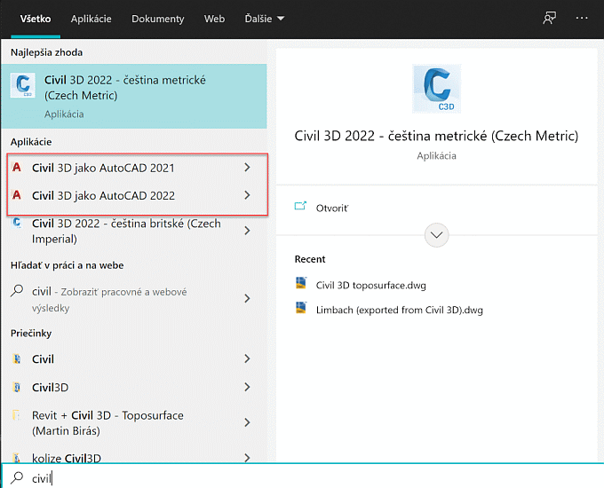Click the Otvoriť open icon
The height and width of the screenshot is (488, 604).
tap(300, 206)
